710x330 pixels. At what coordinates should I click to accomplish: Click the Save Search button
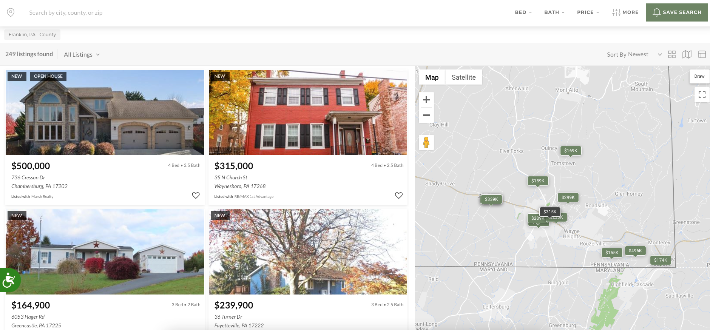pos(677,12)
